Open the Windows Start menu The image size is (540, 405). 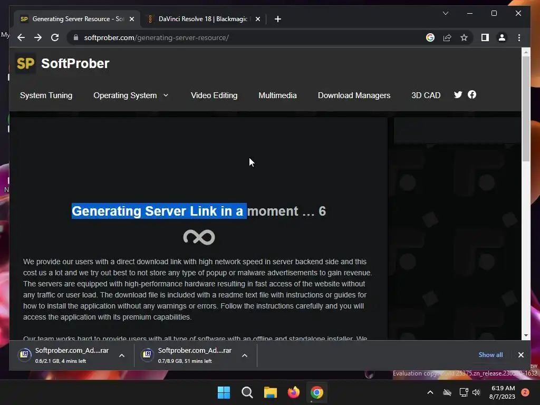[224, 392]
